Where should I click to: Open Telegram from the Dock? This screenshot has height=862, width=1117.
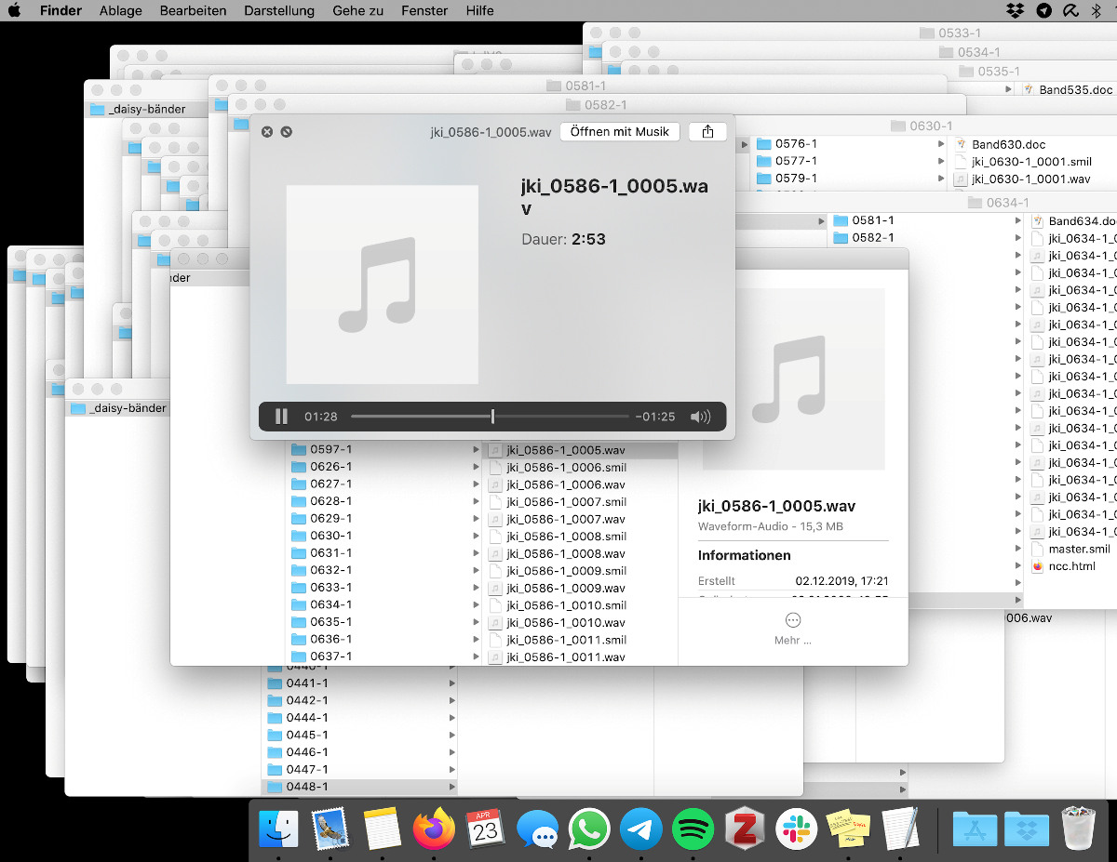pyautogui.click(x=640, y=828)
